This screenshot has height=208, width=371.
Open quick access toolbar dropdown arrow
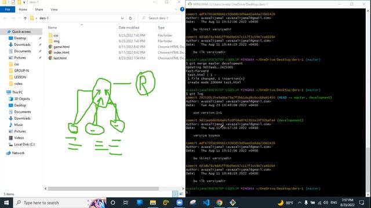click(x=24, y=2)
